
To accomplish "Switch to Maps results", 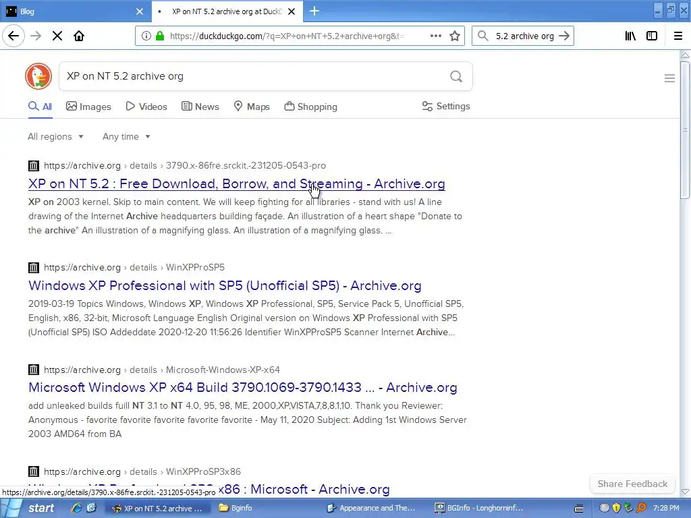I will click(x=252, y=107).
